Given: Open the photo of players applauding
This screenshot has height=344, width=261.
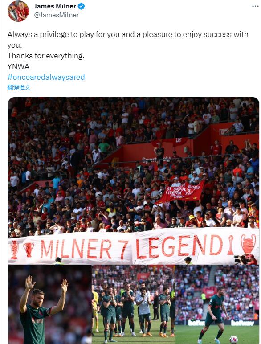Looking at the screenshot, I should pyautogui.click(x=134, y=304).
